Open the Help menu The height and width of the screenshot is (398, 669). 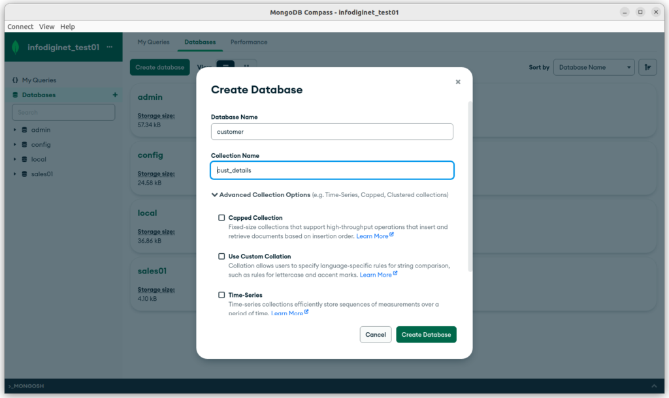[x=67, y=26]
